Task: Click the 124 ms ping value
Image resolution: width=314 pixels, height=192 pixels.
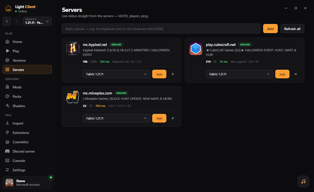Action: 105,62
